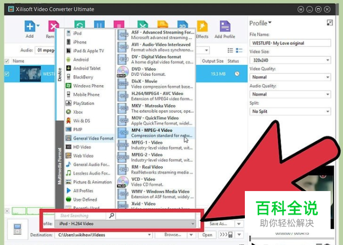343x245 pixels.
Task: Open Xbox category
Action: (x=90, y=112)
